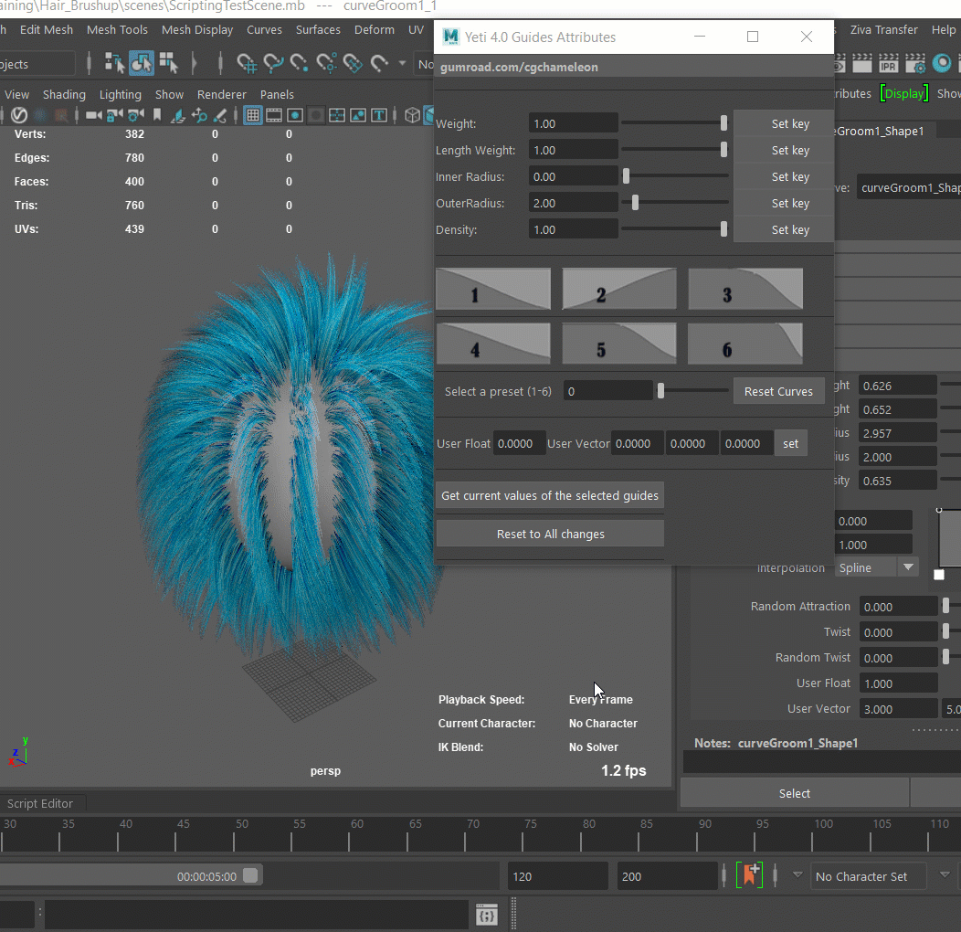Click the Reset Curves button
Viewport: 961px width, 932px height.
click(x=778, y=391)
